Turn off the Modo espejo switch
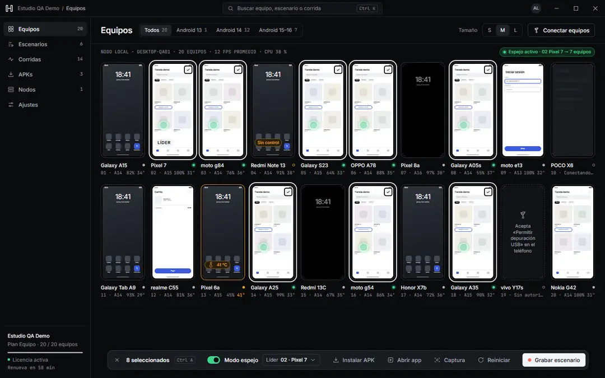The image size is (605, 378). (213, 360)
